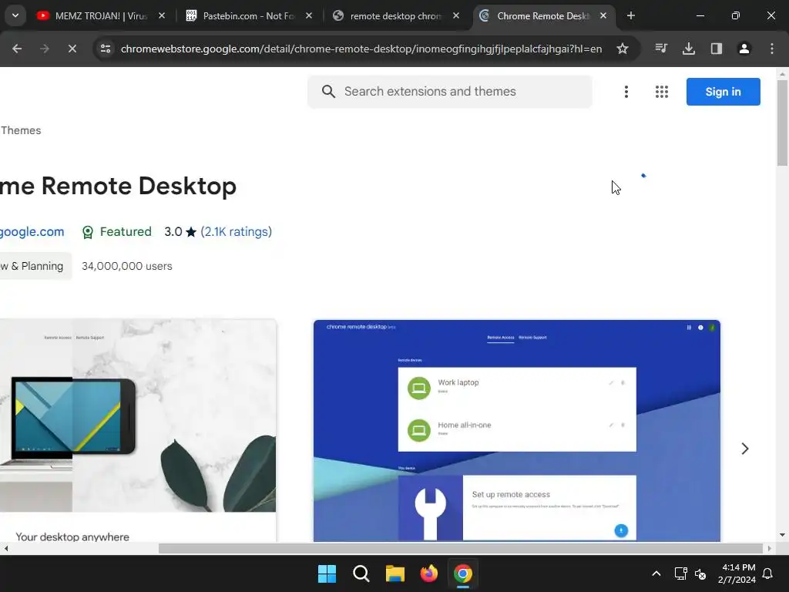Go forward with the forward arrow
Viewport: 789px width, 592px height.
[45, 49]
